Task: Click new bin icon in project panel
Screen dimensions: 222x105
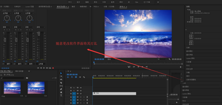Action: tap(27, 78)
